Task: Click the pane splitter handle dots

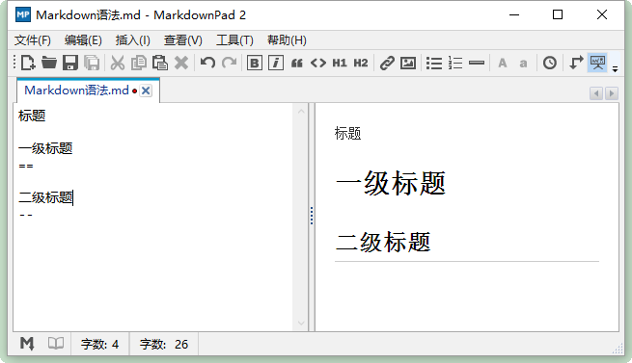Action: [x=311, y=216]
